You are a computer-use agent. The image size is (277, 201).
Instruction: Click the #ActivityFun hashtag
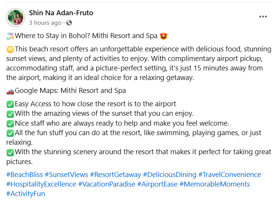pos(25,194)
